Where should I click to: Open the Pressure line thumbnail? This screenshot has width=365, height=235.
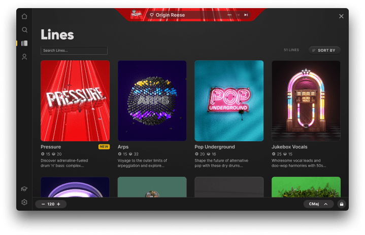coord(75,101)
